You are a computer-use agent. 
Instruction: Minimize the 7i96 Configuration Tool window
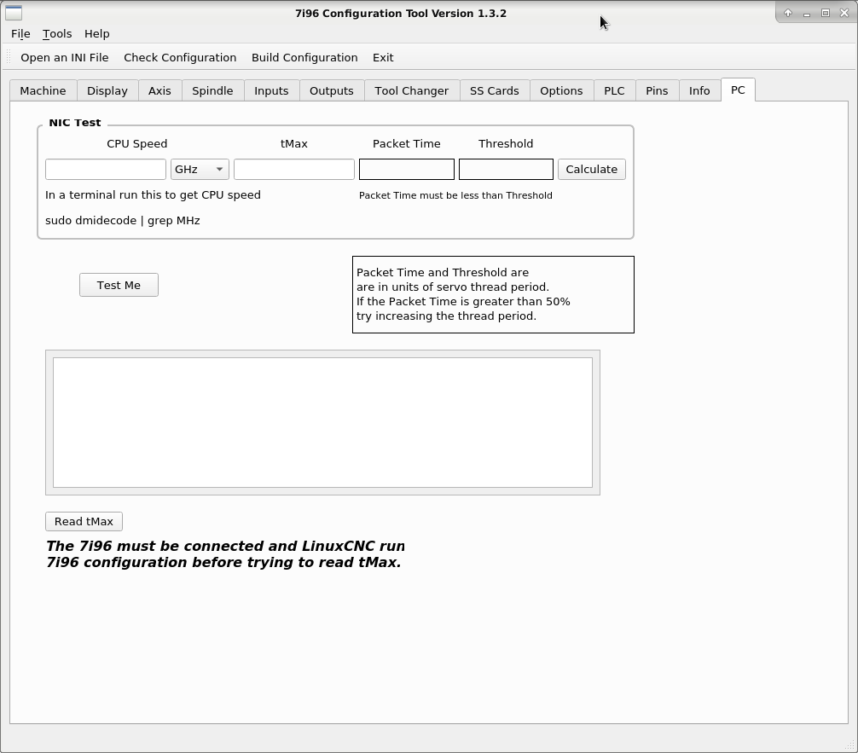coord(807,13)
